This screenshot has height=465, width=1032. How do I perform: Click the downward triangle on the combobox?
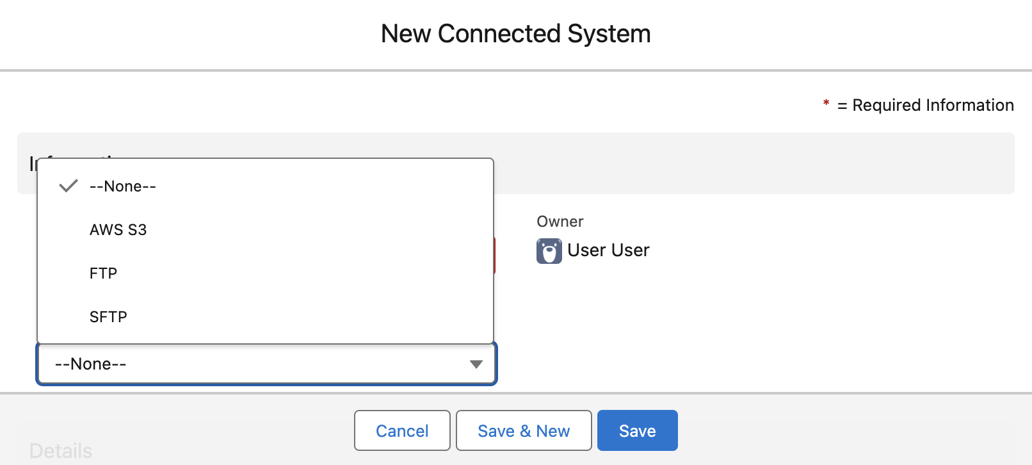(x=476, y=364)
